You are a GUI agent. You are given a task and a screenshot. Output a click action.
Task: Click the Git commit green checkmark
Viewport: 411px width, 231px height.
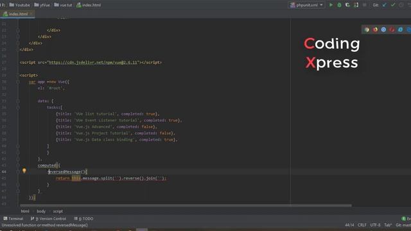(x=392, y=5)
